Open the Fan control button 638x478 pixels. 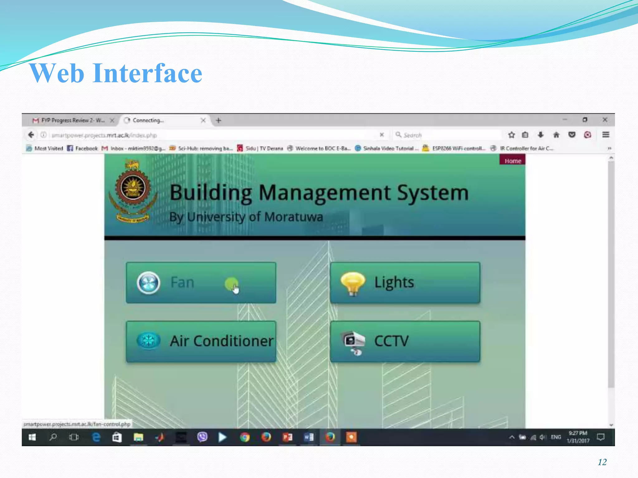201,283
